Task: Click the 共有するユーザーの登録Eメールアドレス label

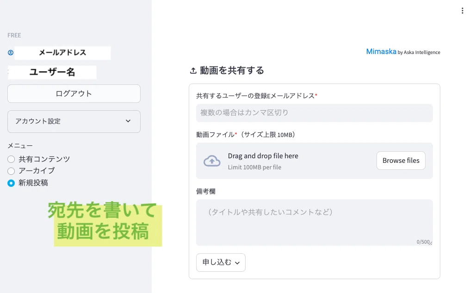Action: coord(256,96)
